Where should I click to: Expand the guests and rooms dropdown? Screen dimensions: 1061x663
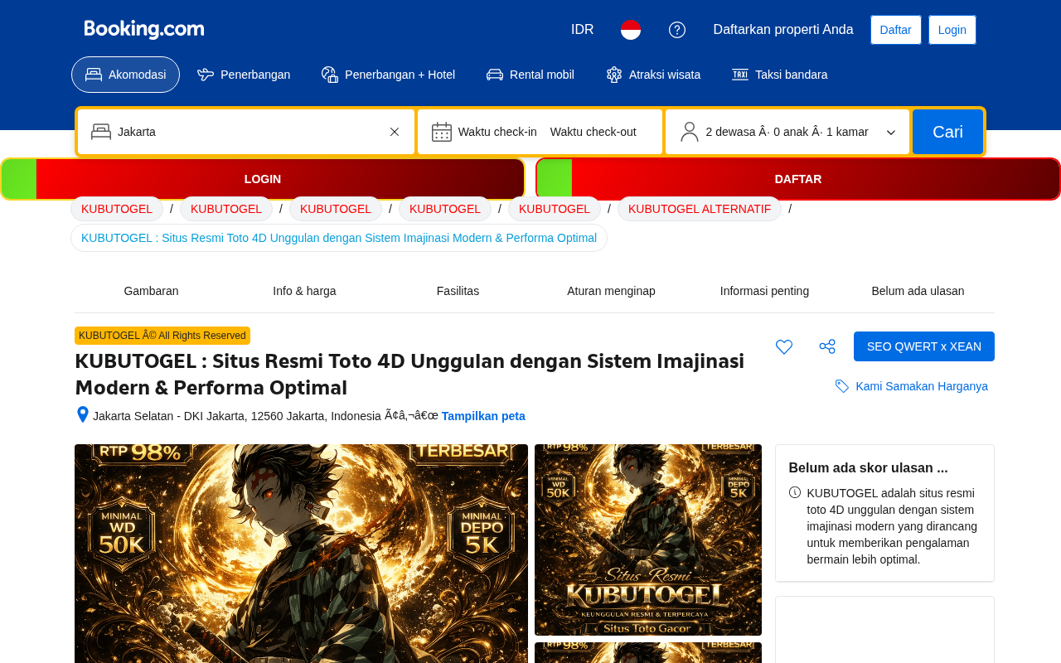tap(891, 133)
